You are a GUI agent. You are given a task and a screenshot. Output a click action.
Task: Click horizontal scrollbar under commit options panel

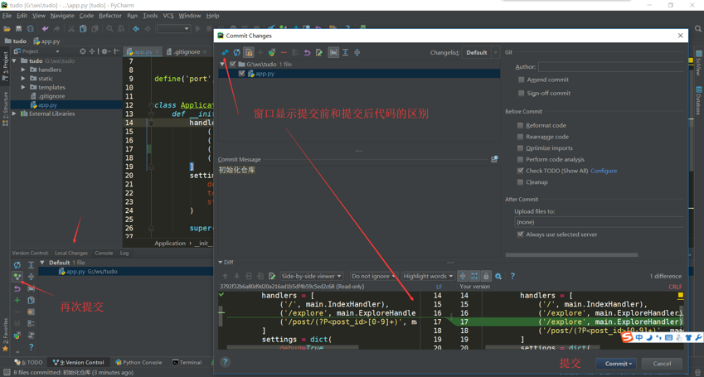point(572,255)
